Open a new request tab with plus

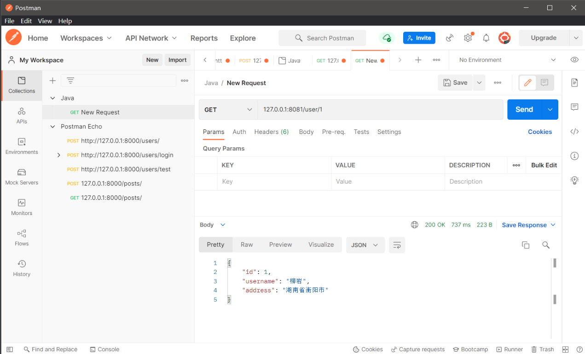pyautogui.click(x=418, y=60)
